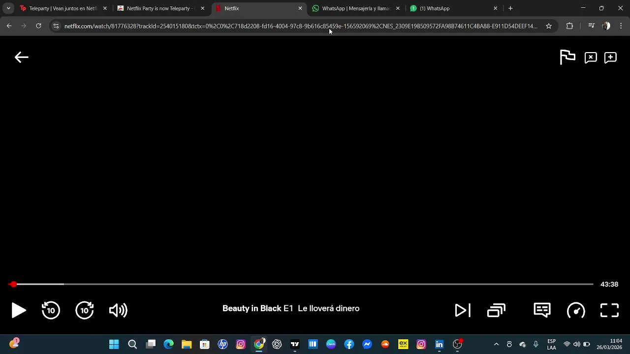Go back in browser history
Screen dimensions: 630x354
point(9,26)
